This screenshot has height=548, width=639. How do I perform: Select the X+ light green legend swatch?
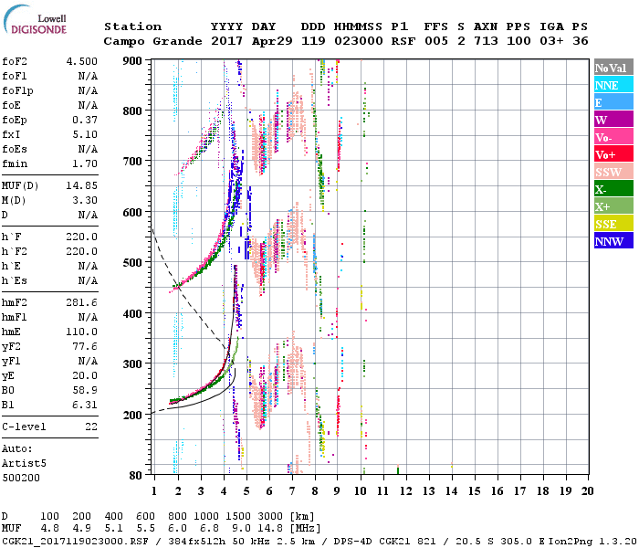[x=613, y=206]
